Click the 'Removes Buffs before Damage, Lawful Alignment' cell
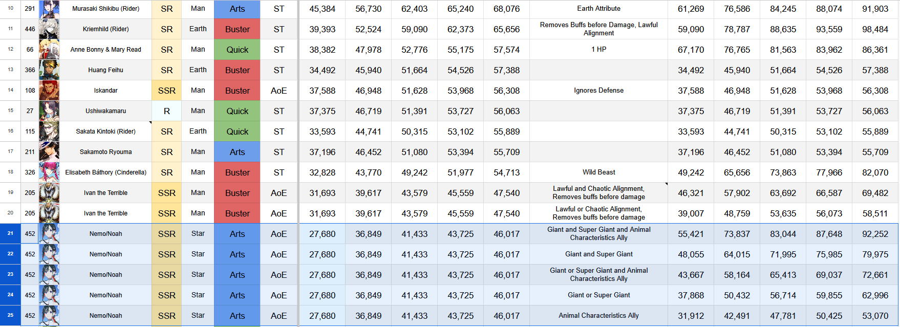Viewport: 900px width, 327px height. coord(598,29)
